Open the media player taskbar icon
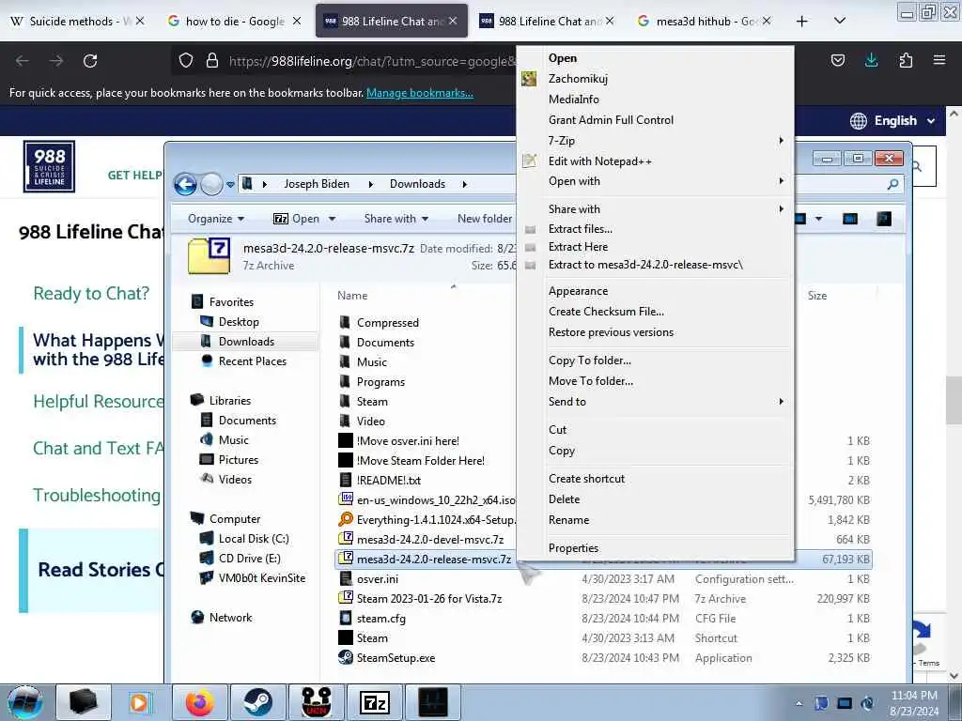 [x=141, y=702]
